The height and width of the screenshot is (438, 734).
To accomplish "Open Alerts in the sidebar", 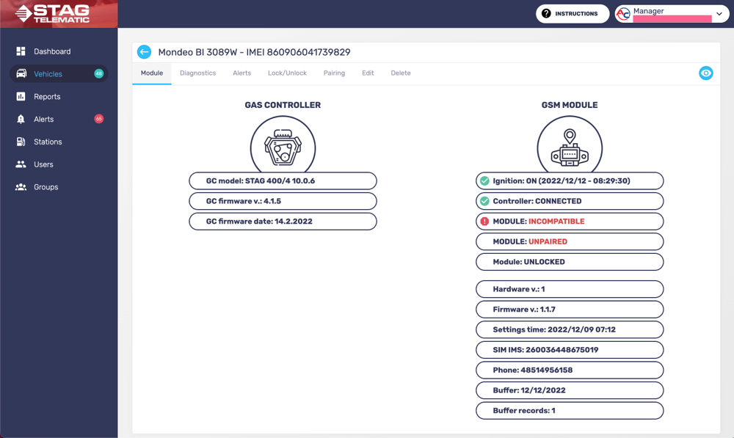I will click(x=59, y=119).
